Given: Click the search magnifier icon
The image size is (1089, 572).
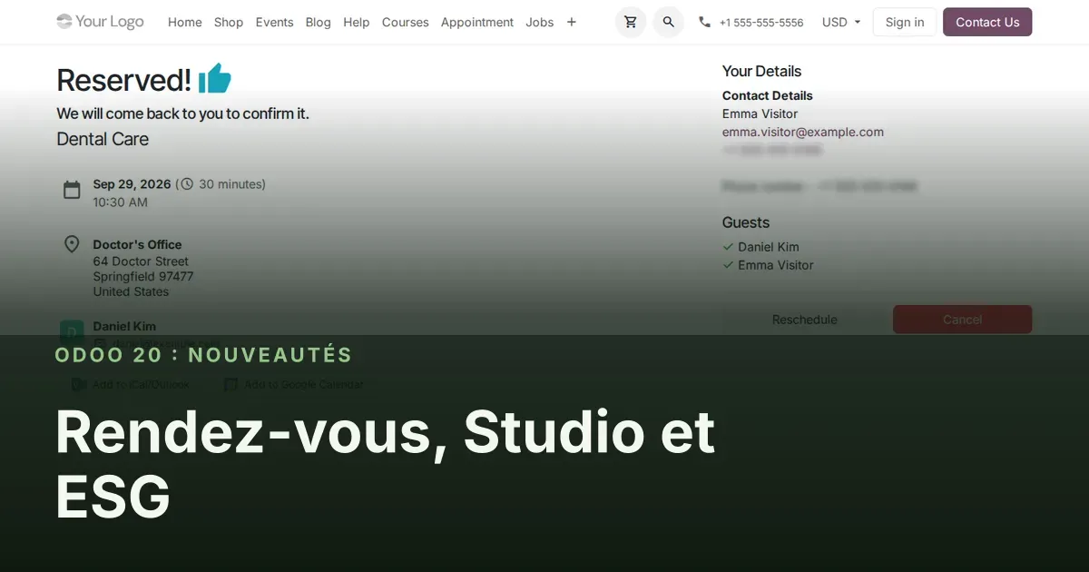Looking at the screenshot, I should pos(669,22).
